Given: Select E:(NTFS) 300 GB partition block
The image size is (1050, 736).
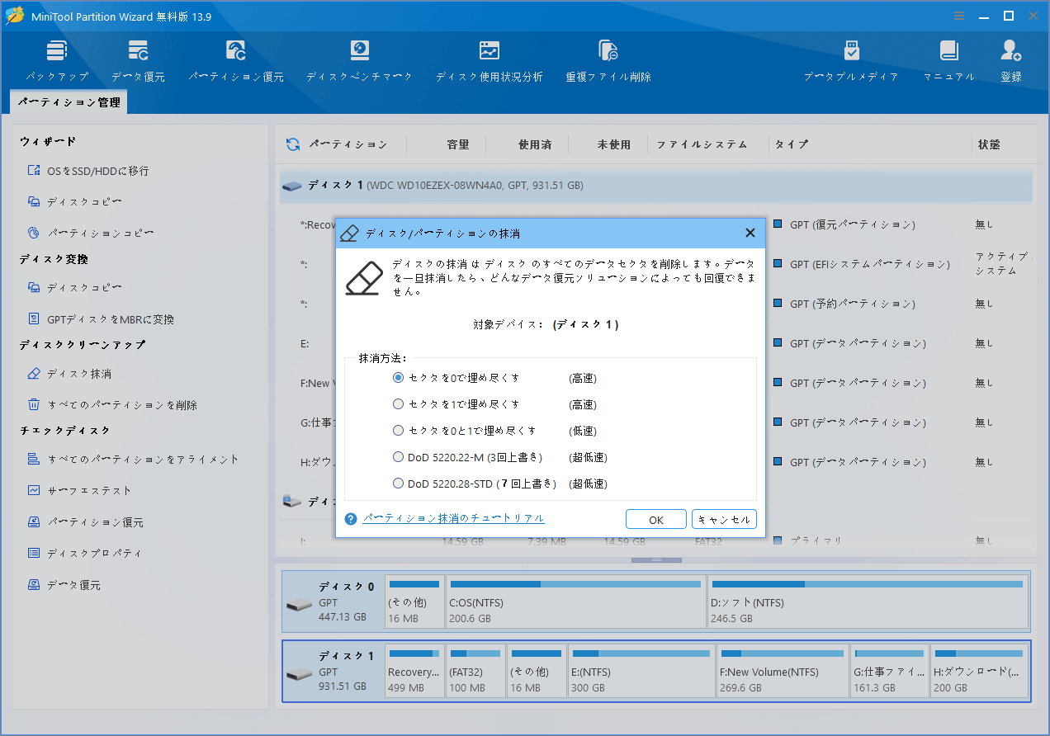Looking at the screenshot, I should [x=641, y=672].
